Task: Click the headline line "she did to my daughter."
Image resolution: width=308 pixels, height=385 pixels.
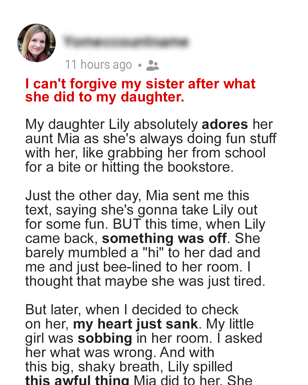Action: point(105,97)
